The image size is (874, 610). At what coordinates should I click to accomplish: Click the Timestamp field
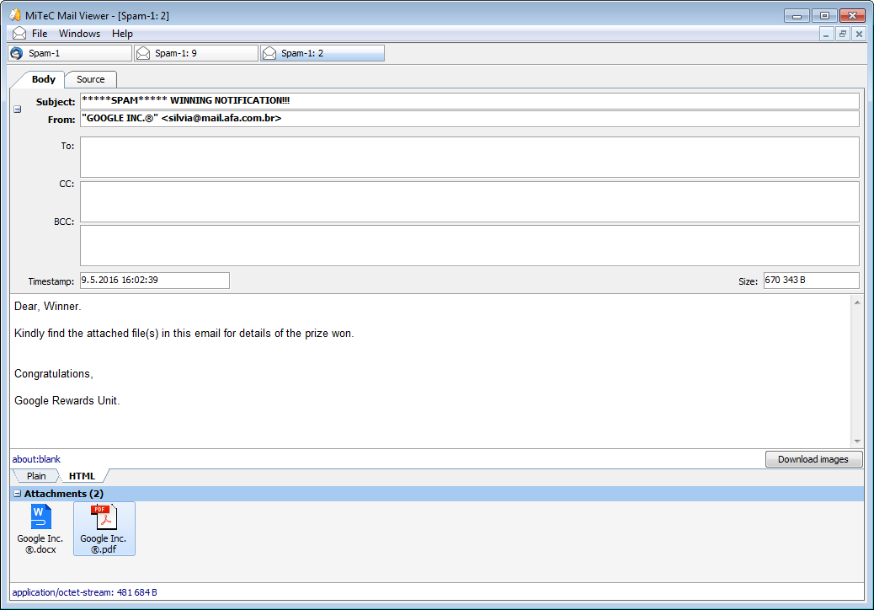154,281
